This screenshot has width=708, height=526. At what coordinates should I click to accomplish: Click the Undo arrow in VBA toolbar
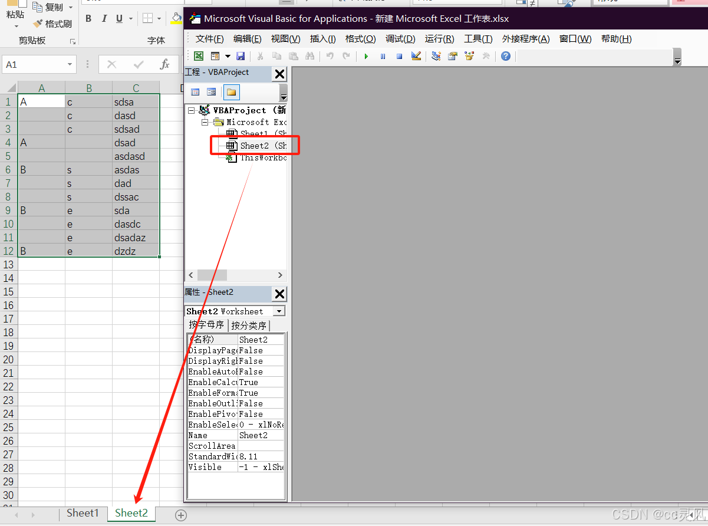[x=330, y=56]
